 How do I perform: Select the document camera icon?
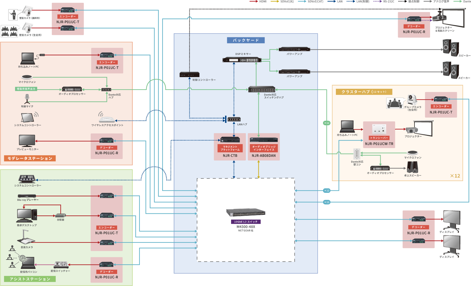pos(26,238)
